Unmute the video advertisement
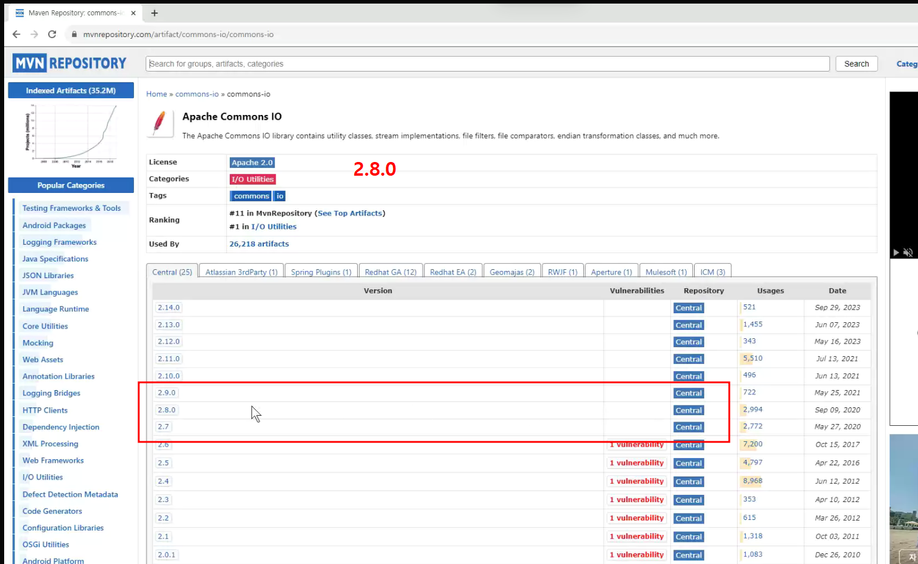Viewport: 918px width, 564px height. pos(908,253)
